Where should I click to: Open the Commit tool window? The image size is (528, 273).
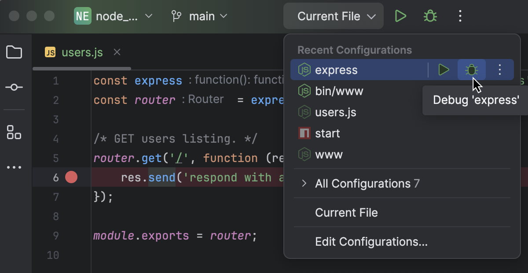point(14,87)
